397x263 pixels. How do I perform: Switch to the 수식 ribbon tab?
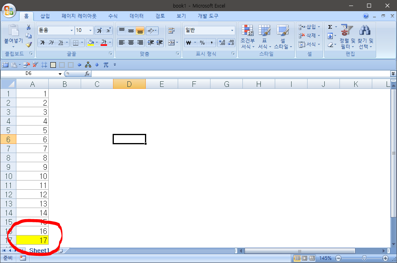click(113, 16)
